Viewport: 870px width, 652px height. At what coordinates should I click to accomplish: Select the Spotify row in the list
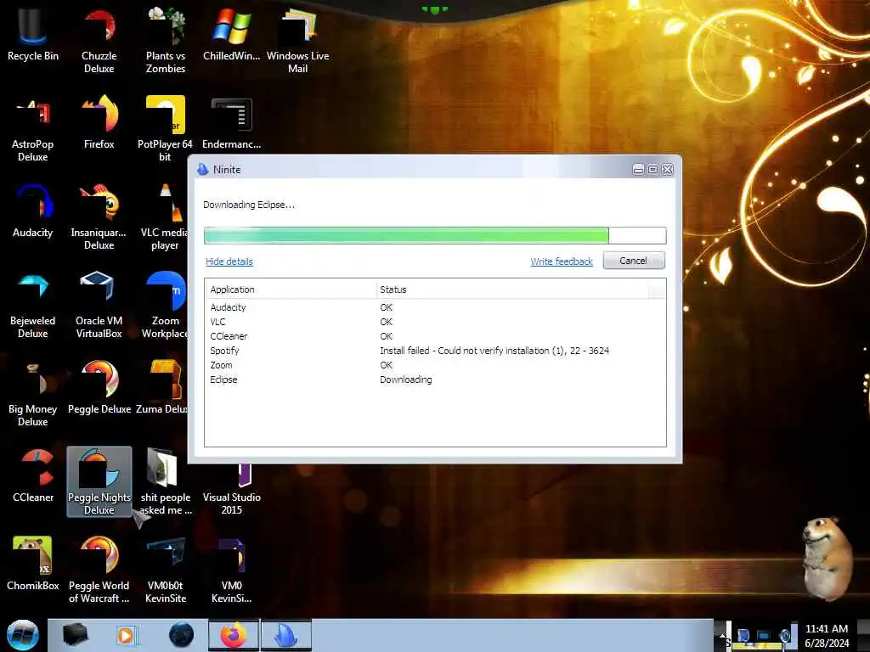click(435, 351)
